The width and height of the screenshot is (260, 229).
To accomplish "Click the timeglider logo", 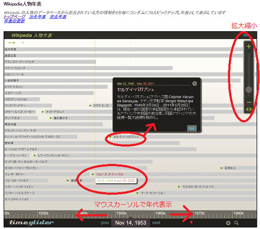I will click(31, 222).
